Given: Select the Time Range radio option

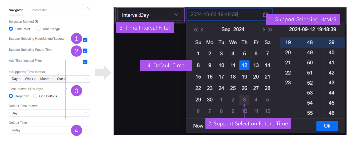Looking at the screenshot, I should pos(39,29).
